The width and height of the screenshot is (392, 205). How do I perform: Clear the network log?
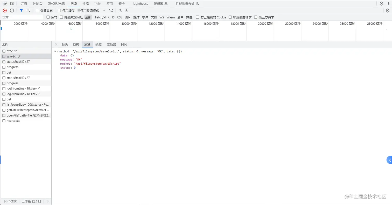pyautogui.click(x=12, y=10)
